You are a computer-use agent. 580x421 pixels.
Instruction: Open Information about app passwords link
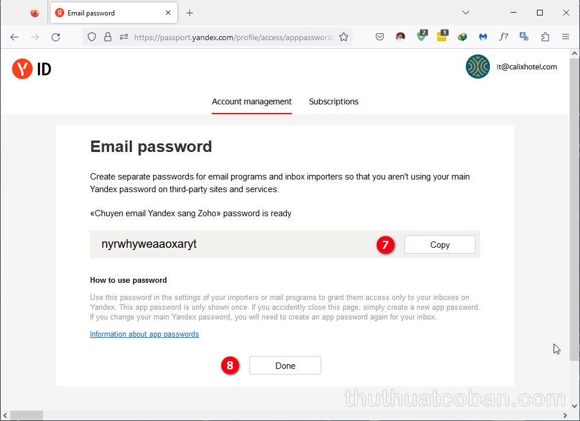[x=145, y=334]
